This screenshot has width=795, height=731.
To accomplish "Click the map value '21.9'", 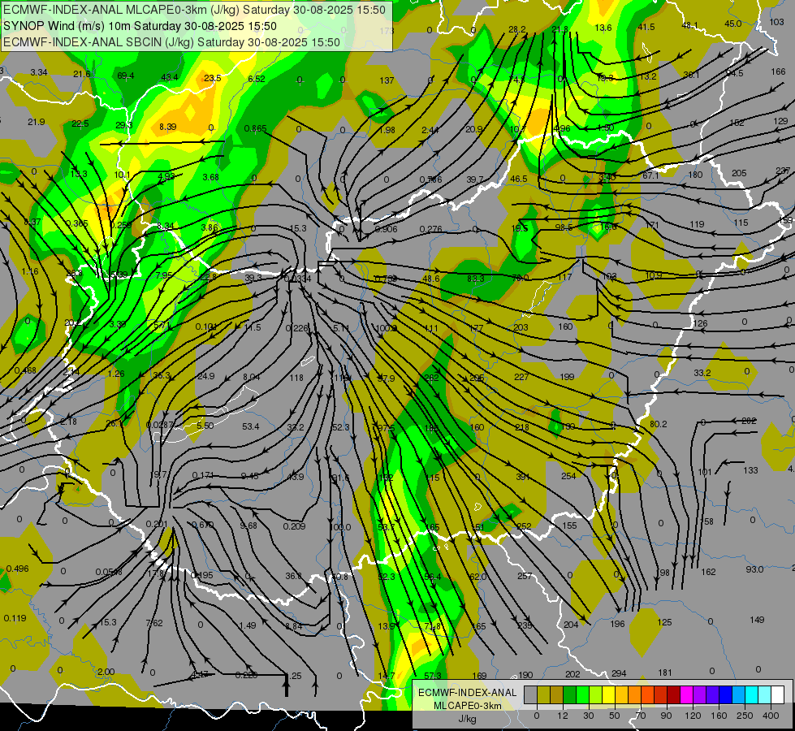I will click(36, 123).
